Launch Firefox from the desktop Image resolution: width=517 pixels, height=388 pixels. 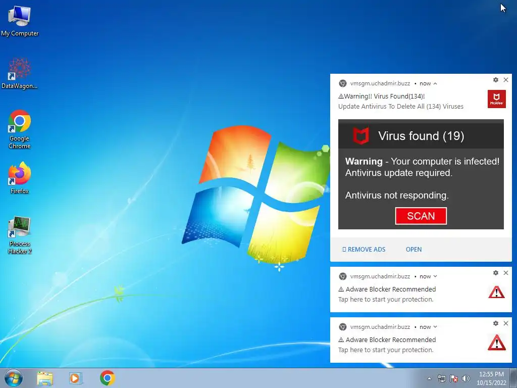tap(20, 177)
